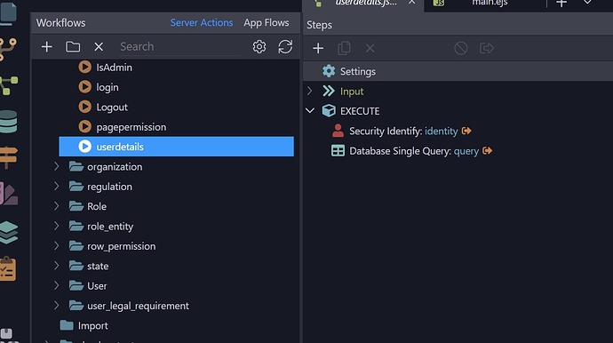This screenshot has width=613, height=343.
Task: Delete selected workflow with X icon
Action: (99, 47)
